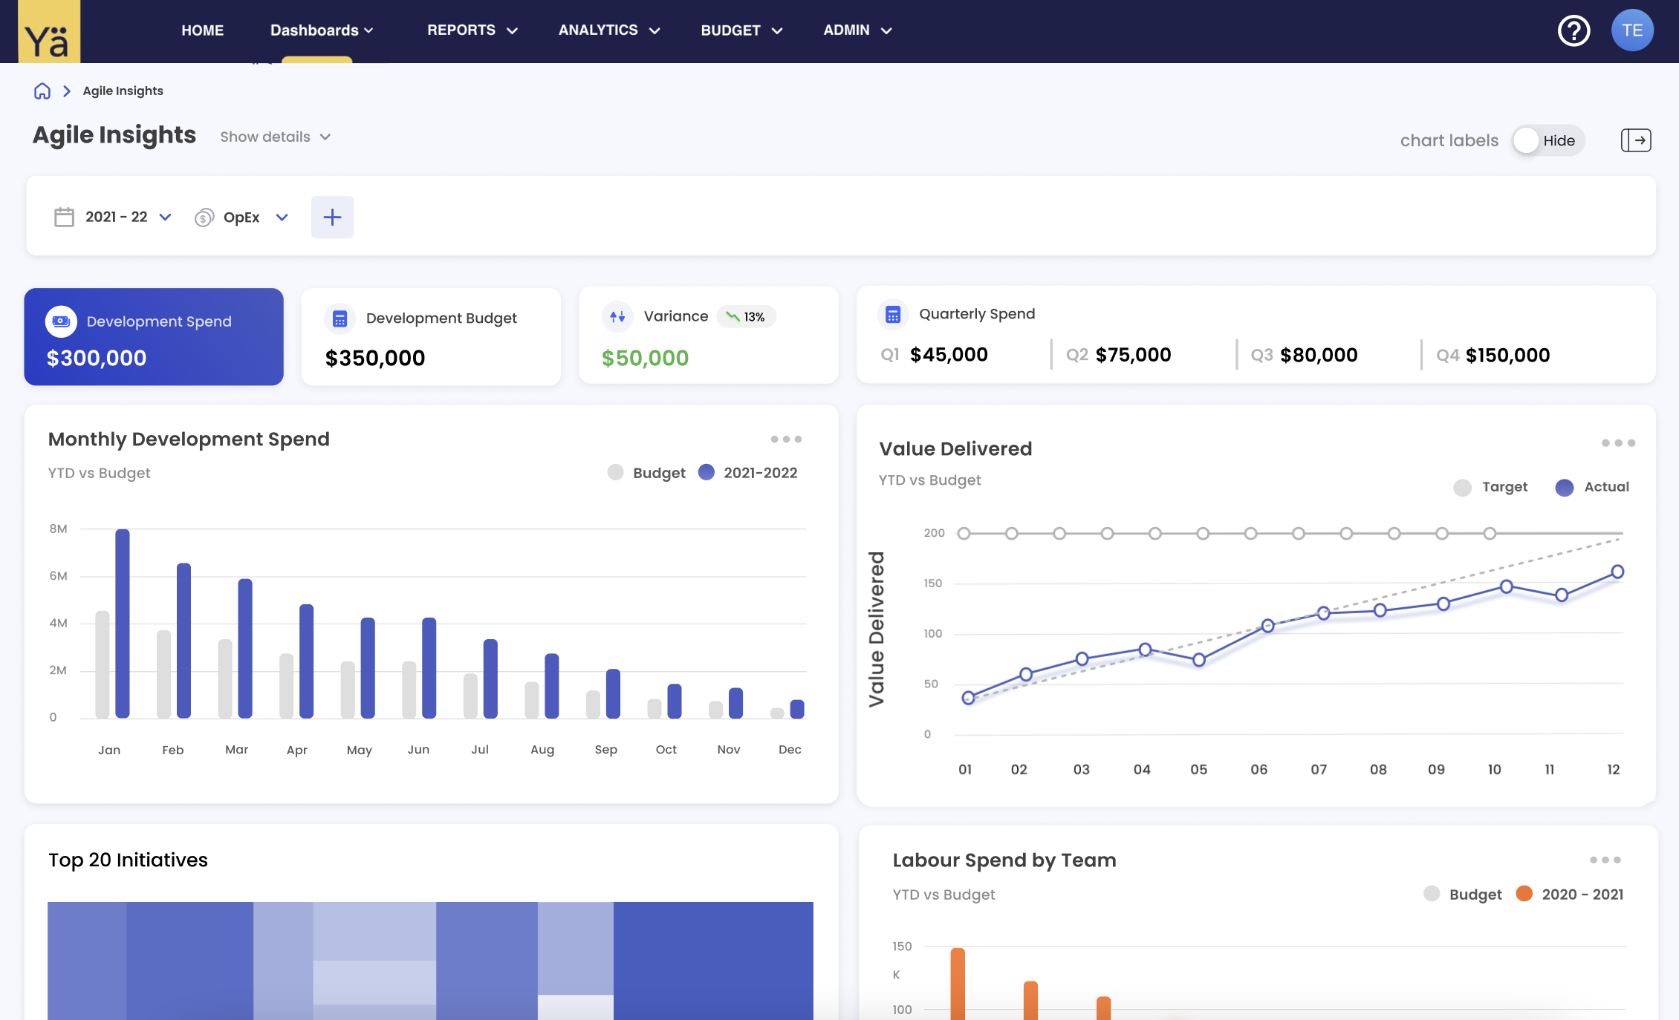The height and width of the screenshot is (1020, 1679).
Task: Click the darkest rightmost treemap block
Action: pyautogui.click(x=713, y=961)
